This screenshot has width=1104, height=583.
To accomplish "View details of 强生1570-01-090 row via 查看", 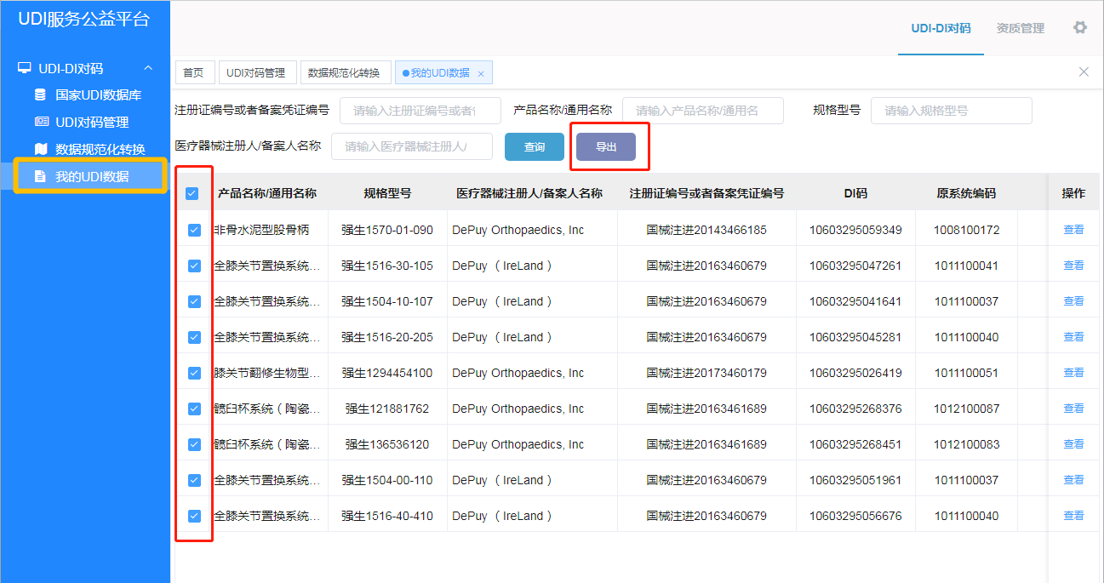I will pos(1073,230).
